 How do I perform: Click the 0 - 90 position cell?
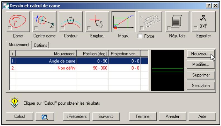pyautogui.click(x=93, y=61)
